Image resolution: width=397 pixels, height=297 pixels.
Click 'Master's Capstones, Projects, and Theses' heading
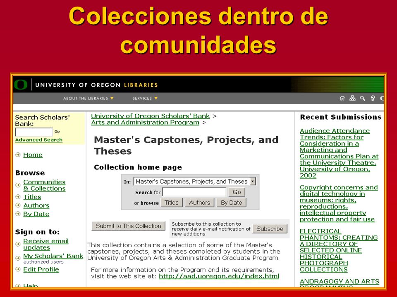click(x=186, y=146)
